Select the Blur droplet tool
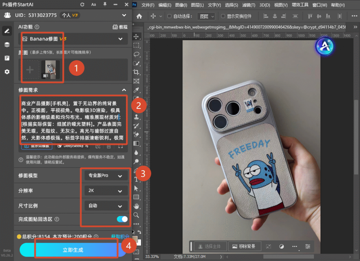 136,152
